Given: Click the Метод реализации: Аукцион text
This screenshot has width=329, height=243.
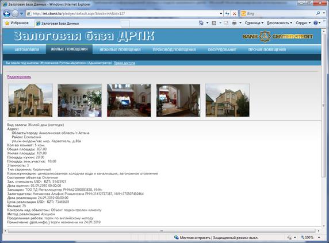Looking at the screenshot, I should 31,214.
